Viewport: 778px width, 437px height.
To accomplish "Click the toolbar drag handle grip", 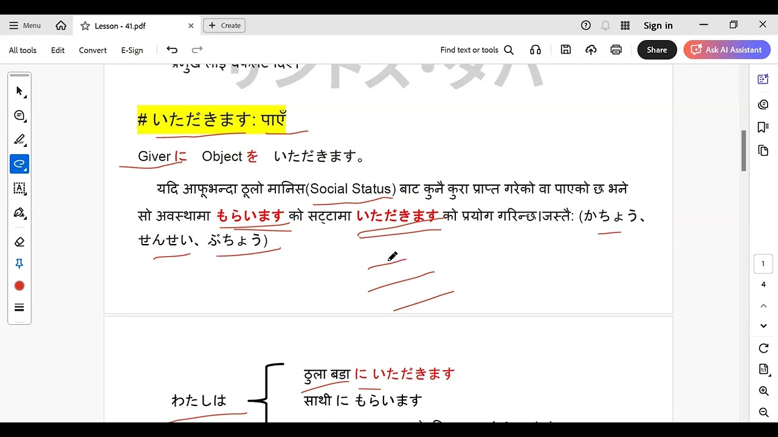I will [x=19, y=75].
